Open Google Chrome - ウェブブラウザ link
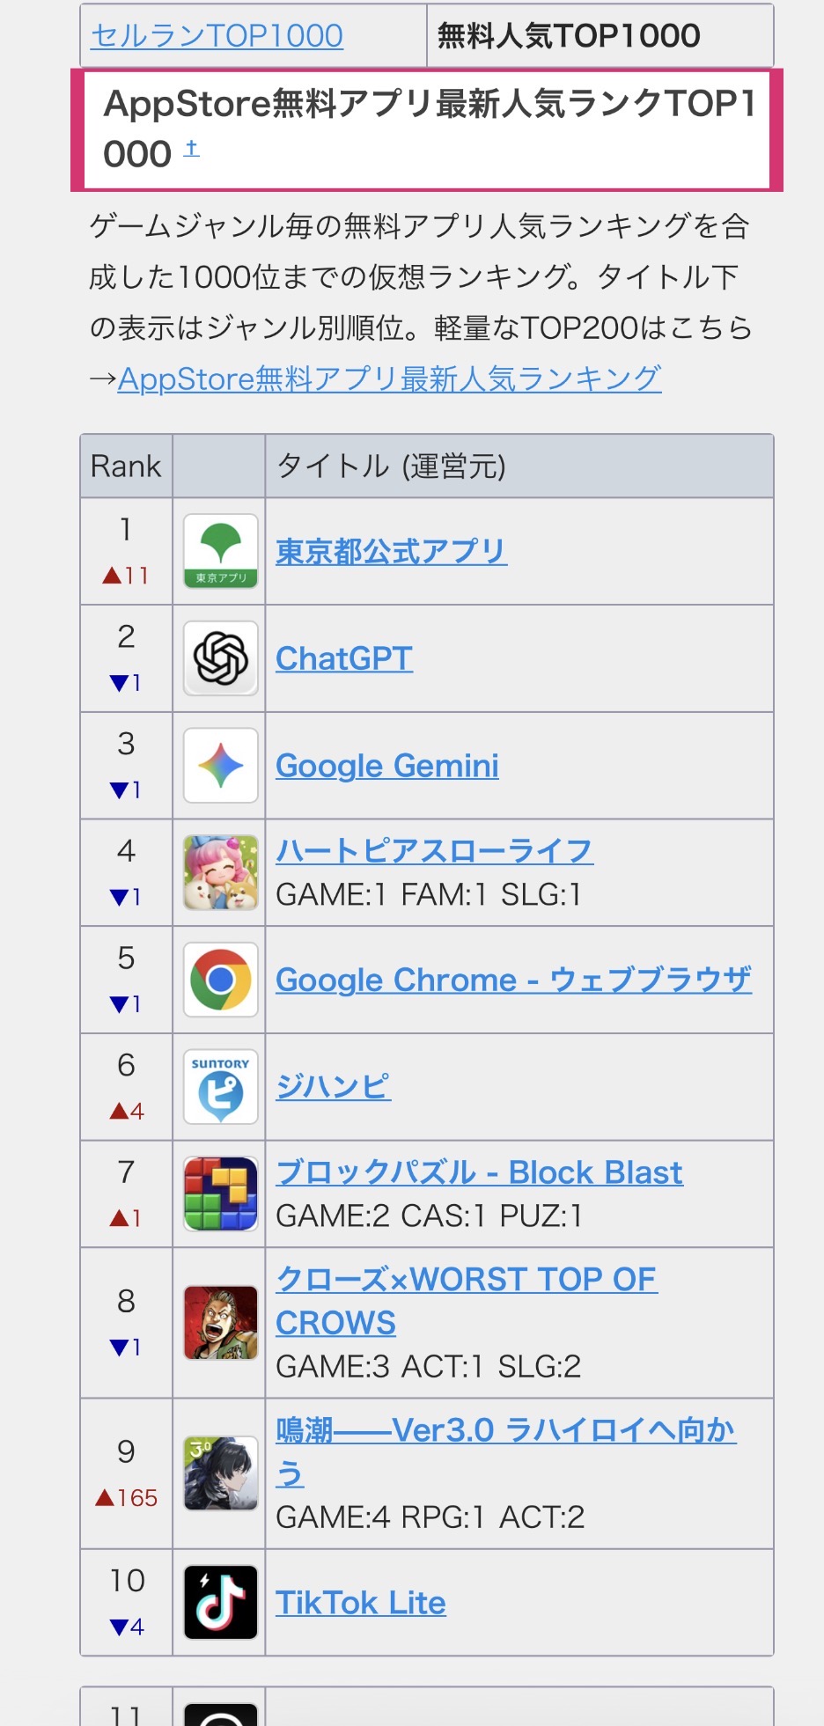 tap(513, 980)
